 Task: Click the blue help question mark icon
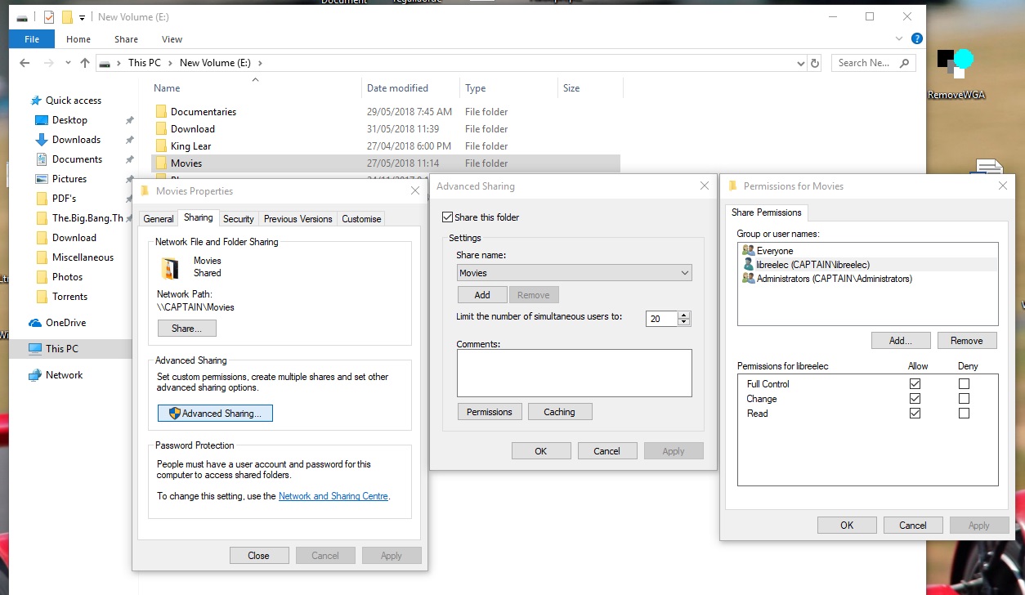pos(917,38)
